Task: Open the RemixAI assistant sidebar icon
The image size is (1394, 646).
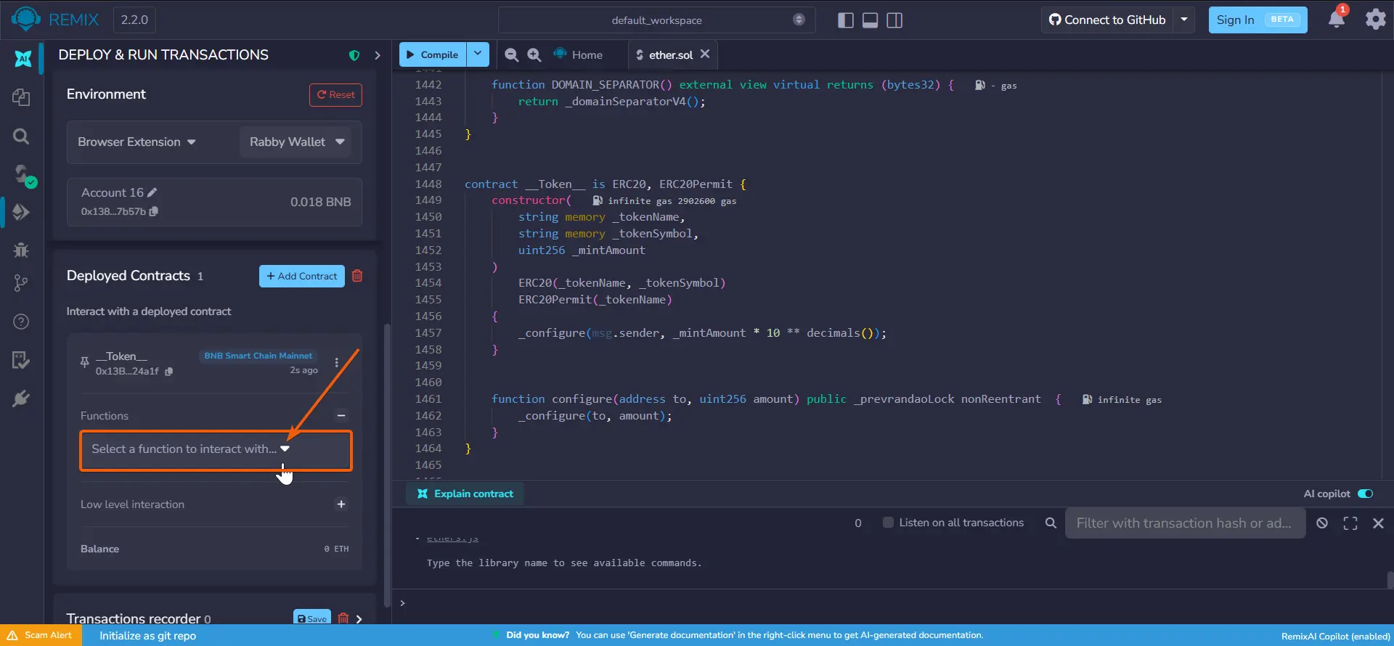Action: pos(23,59)
